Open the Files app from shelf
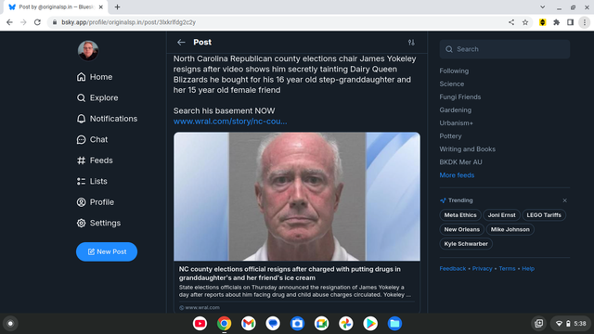The height and width of the screenshot is (334, 594). tap(394, 324)
